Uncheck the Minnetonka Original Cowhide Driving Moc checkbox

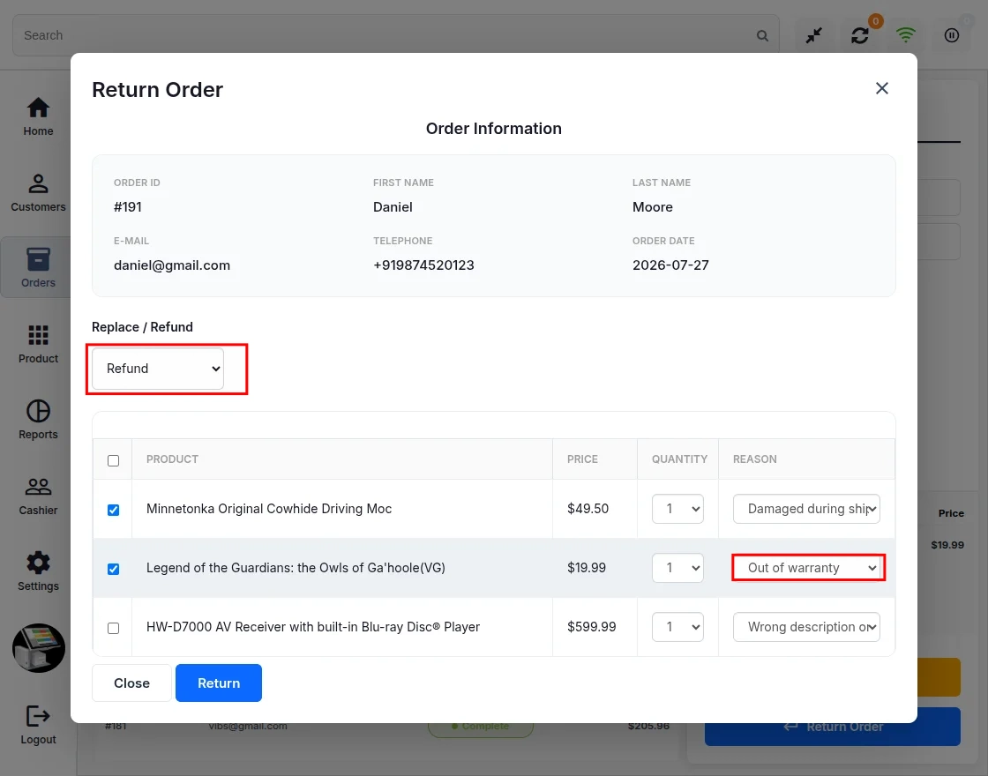(114, 510)
